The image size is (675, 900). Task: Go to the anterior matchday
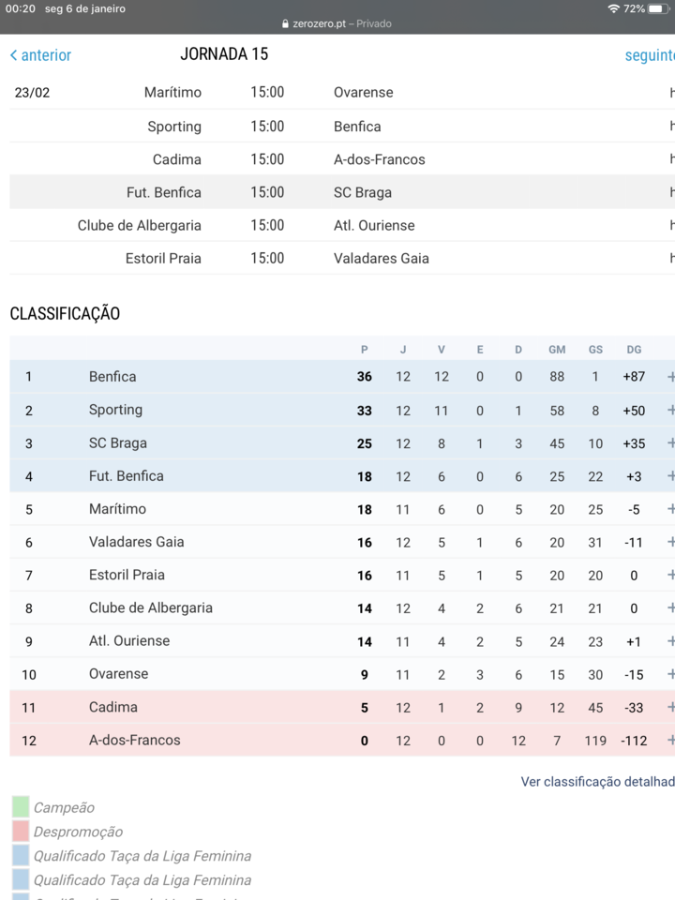(40, 55)
